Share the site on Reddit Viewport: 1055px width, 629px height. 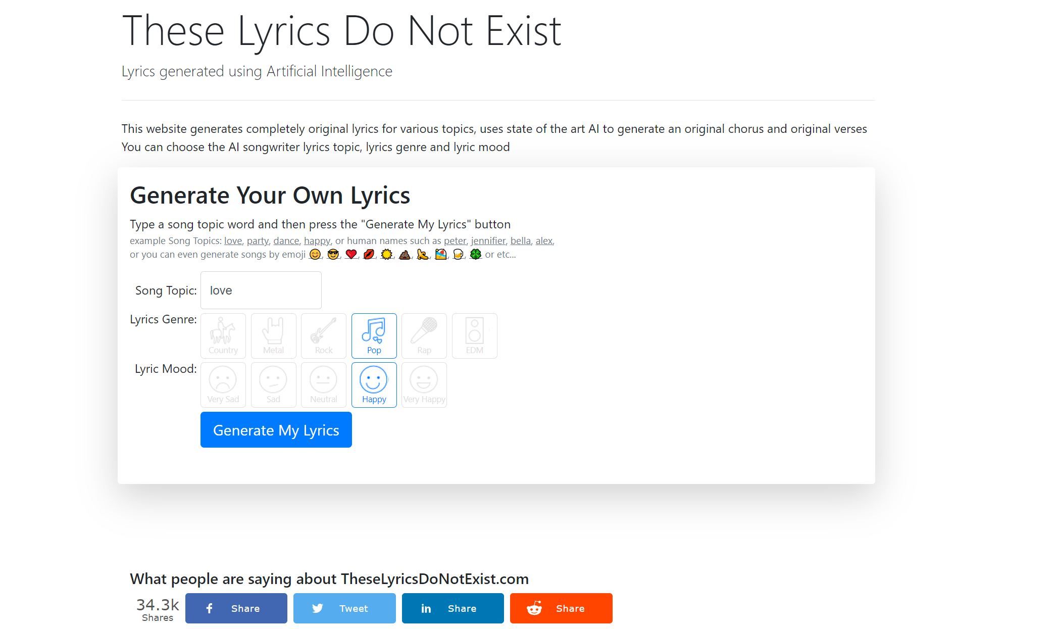561,608
